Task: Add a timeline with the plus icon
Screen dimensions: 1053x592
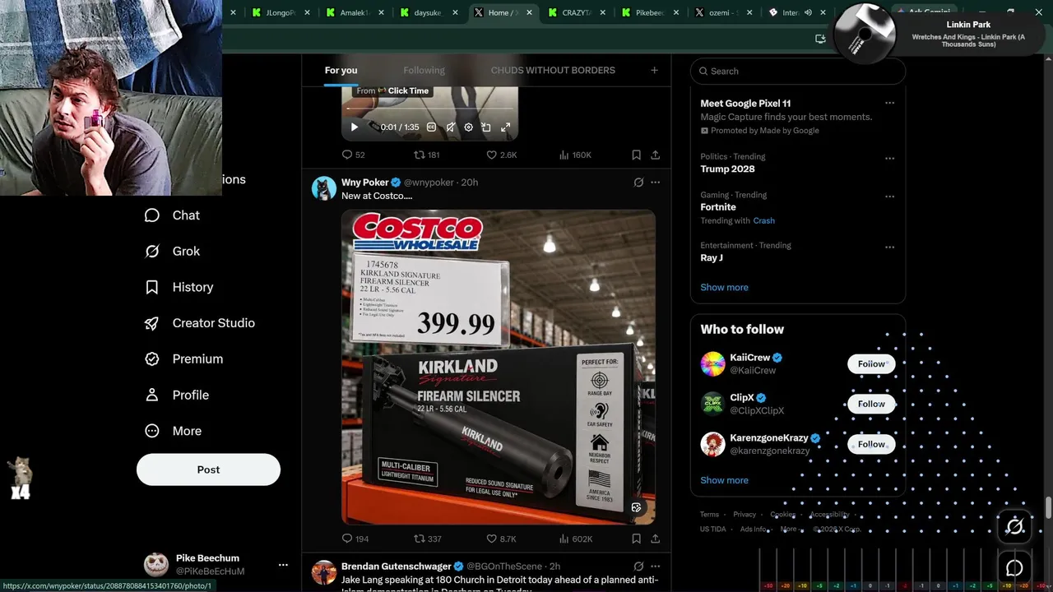Action: pyautogui.click(x=654, y=70)
